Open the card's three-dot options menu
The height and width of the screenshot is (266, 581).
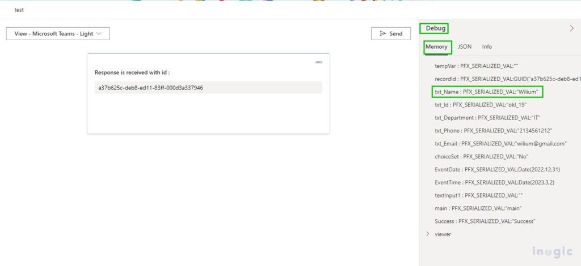(319, 62)
